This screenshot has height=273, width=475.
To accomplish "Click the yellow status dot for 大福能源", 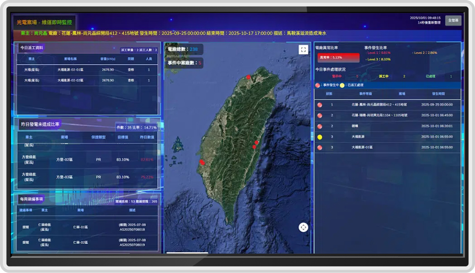I will (x=320, y=137).
